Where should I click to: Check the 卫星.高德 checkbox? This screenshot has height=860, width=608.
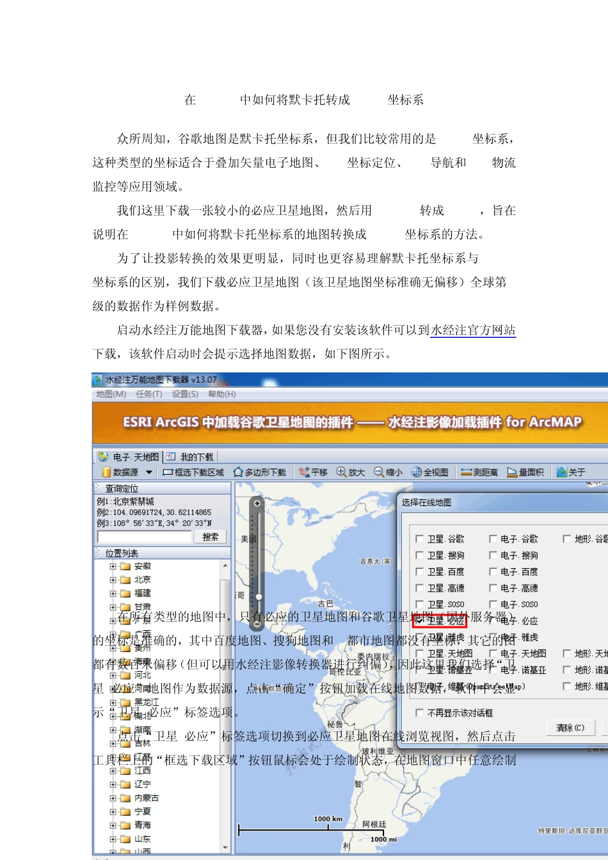[x=420, y=588]
